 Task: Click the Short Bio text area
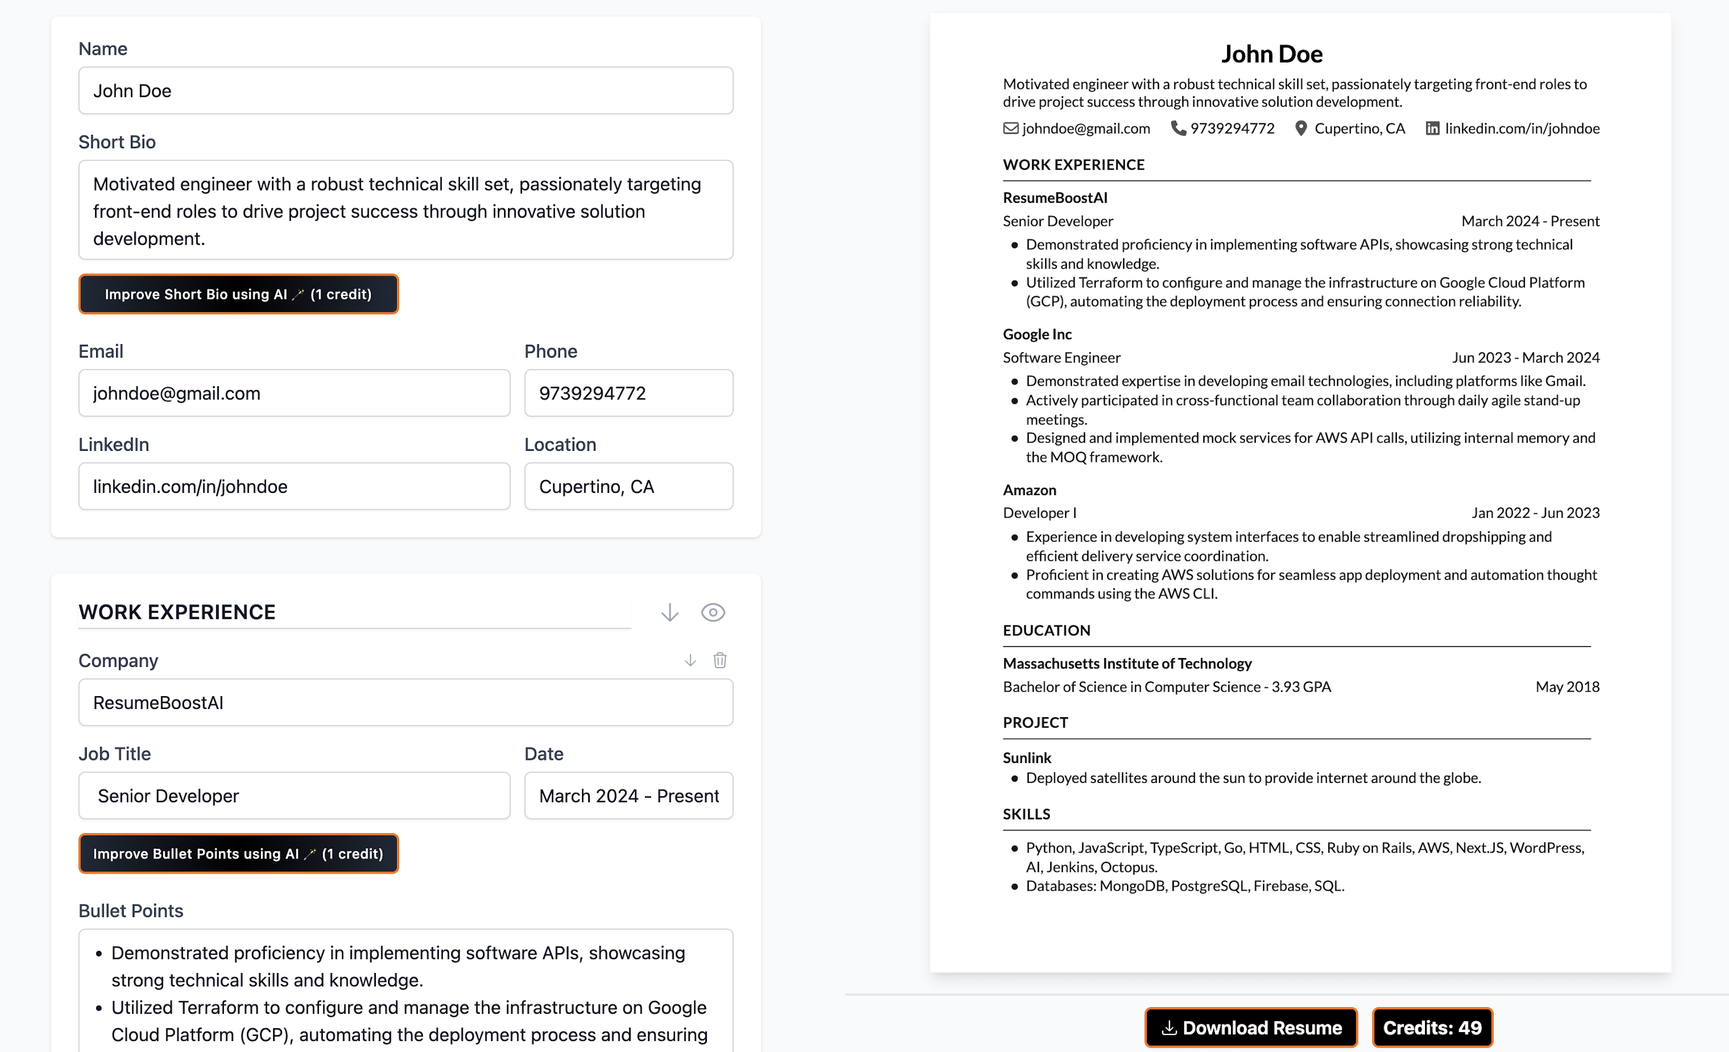[x=406, y=211]
